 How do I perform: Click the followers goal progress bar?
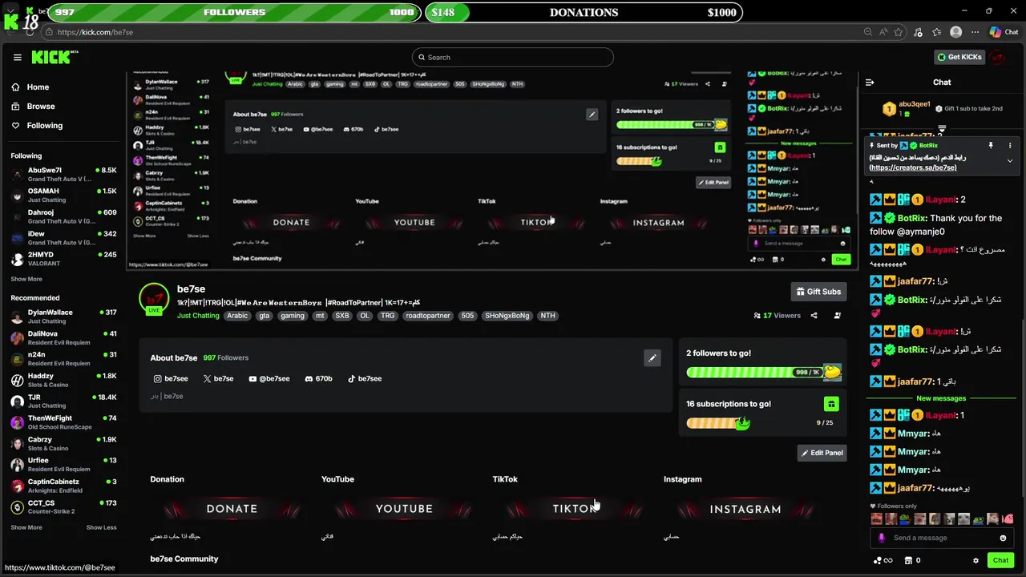point(762,373)
